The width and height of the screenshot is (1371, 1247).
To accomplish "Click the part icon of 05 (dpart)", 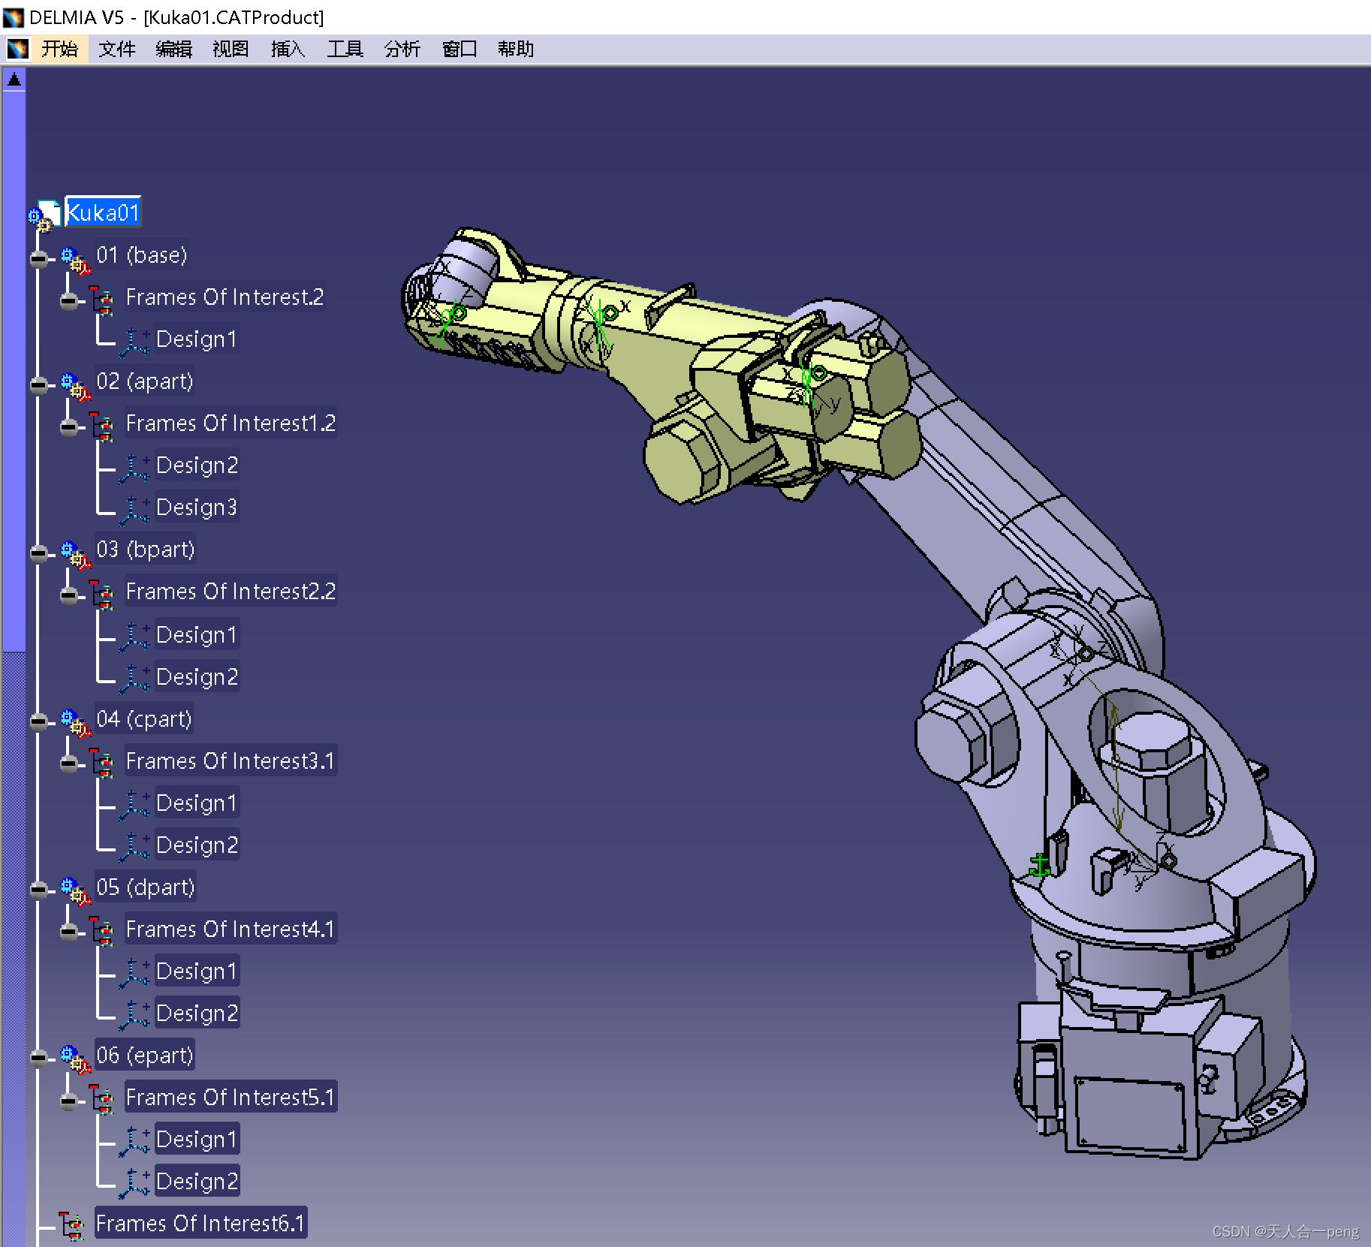I will [x=76, y=891].
